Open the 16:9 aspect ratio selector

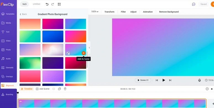tap(24, 4)
